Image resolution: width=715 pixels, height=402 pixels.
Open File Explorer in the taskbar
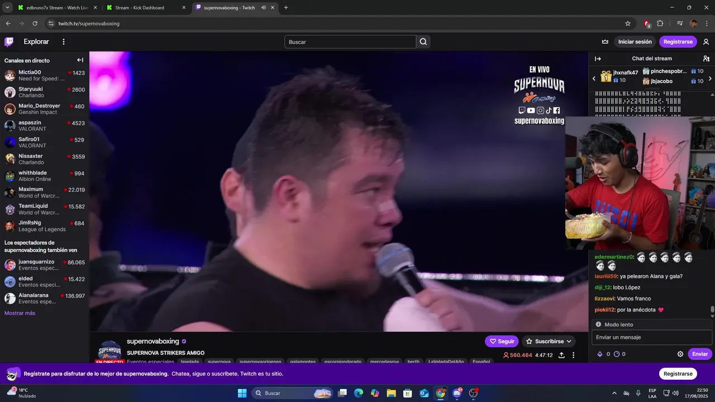(x=391, y=393)
